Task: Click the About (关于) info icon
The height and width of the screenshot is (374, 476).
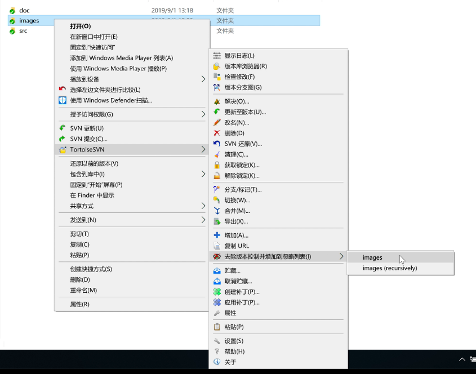Action: [217, 362]
